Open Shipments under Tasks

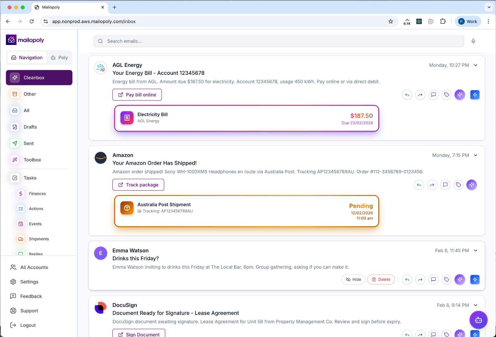[39, 239]
